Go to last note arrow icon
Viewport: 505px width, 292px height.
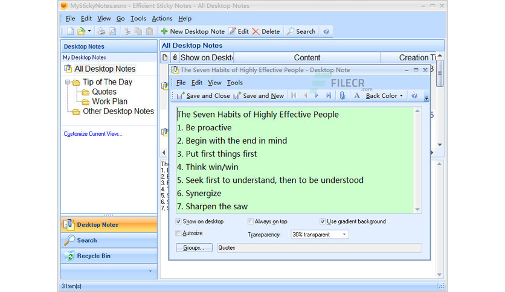(x=329, y=95)
